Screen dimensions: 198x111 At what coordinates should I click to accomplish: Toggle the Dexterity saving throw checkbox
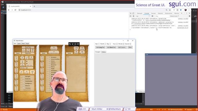pyautogui.click(x=21, y=79)
